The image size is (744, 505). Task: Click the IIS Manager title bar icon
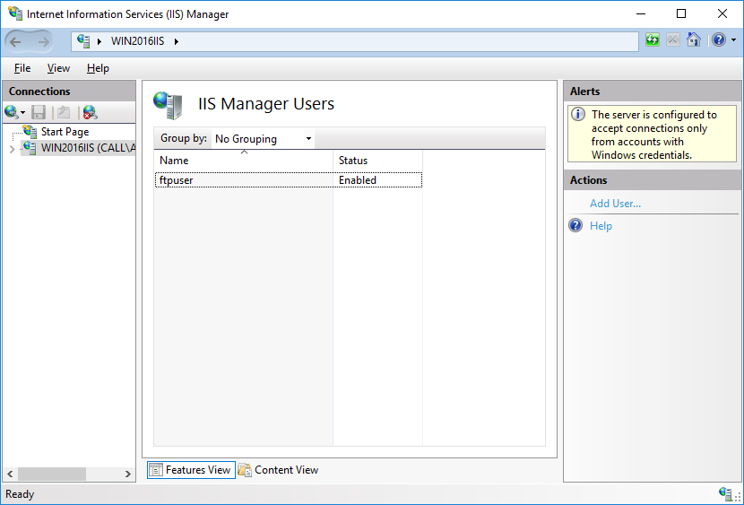tap(14, 13)
